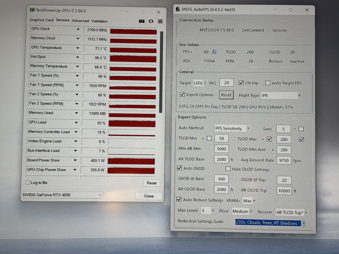Enable Log to file in GPU-Z

[x=28, y=183]
